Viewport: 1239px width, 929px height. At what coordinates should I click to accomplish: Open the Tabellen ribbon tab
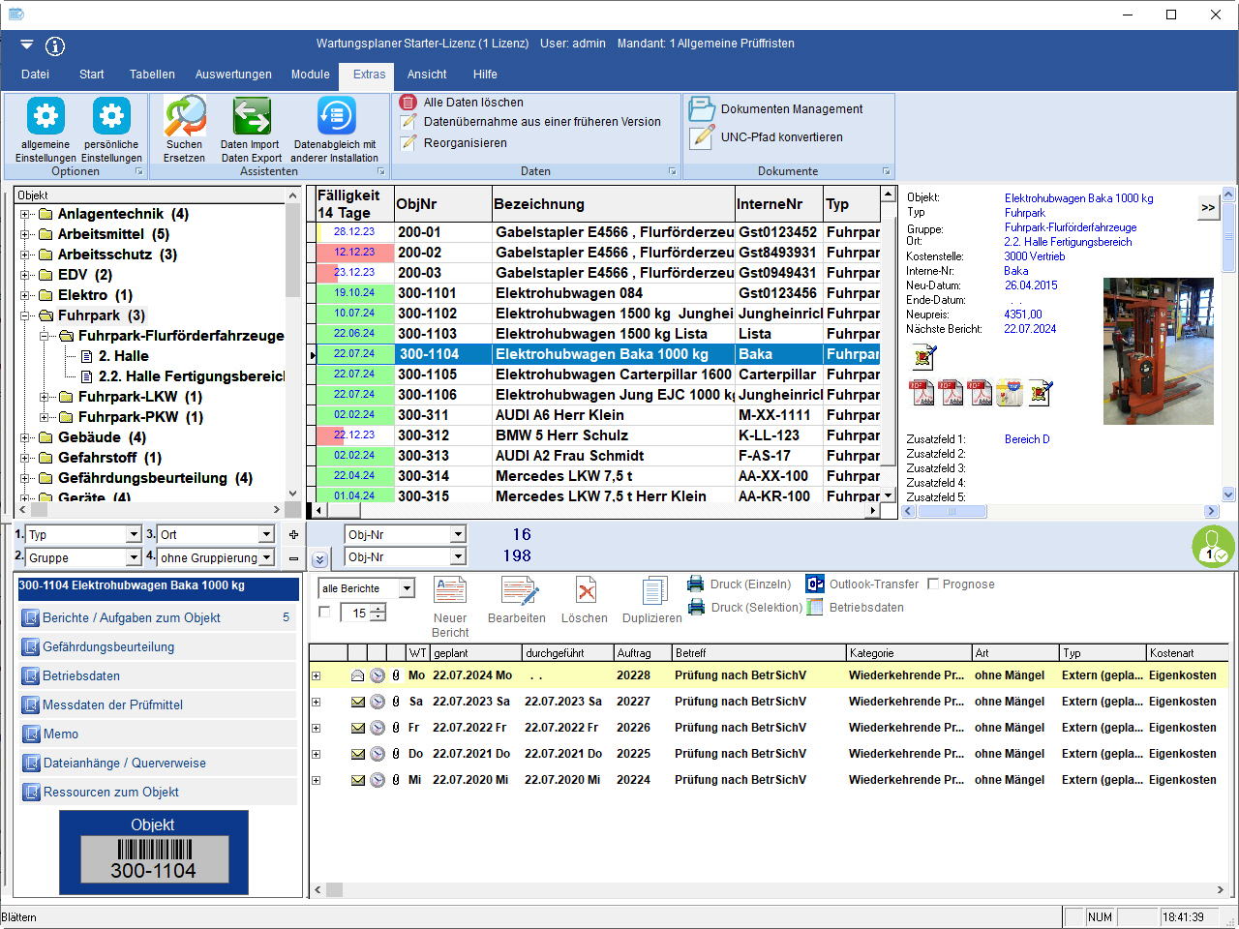tap(153, 75)
